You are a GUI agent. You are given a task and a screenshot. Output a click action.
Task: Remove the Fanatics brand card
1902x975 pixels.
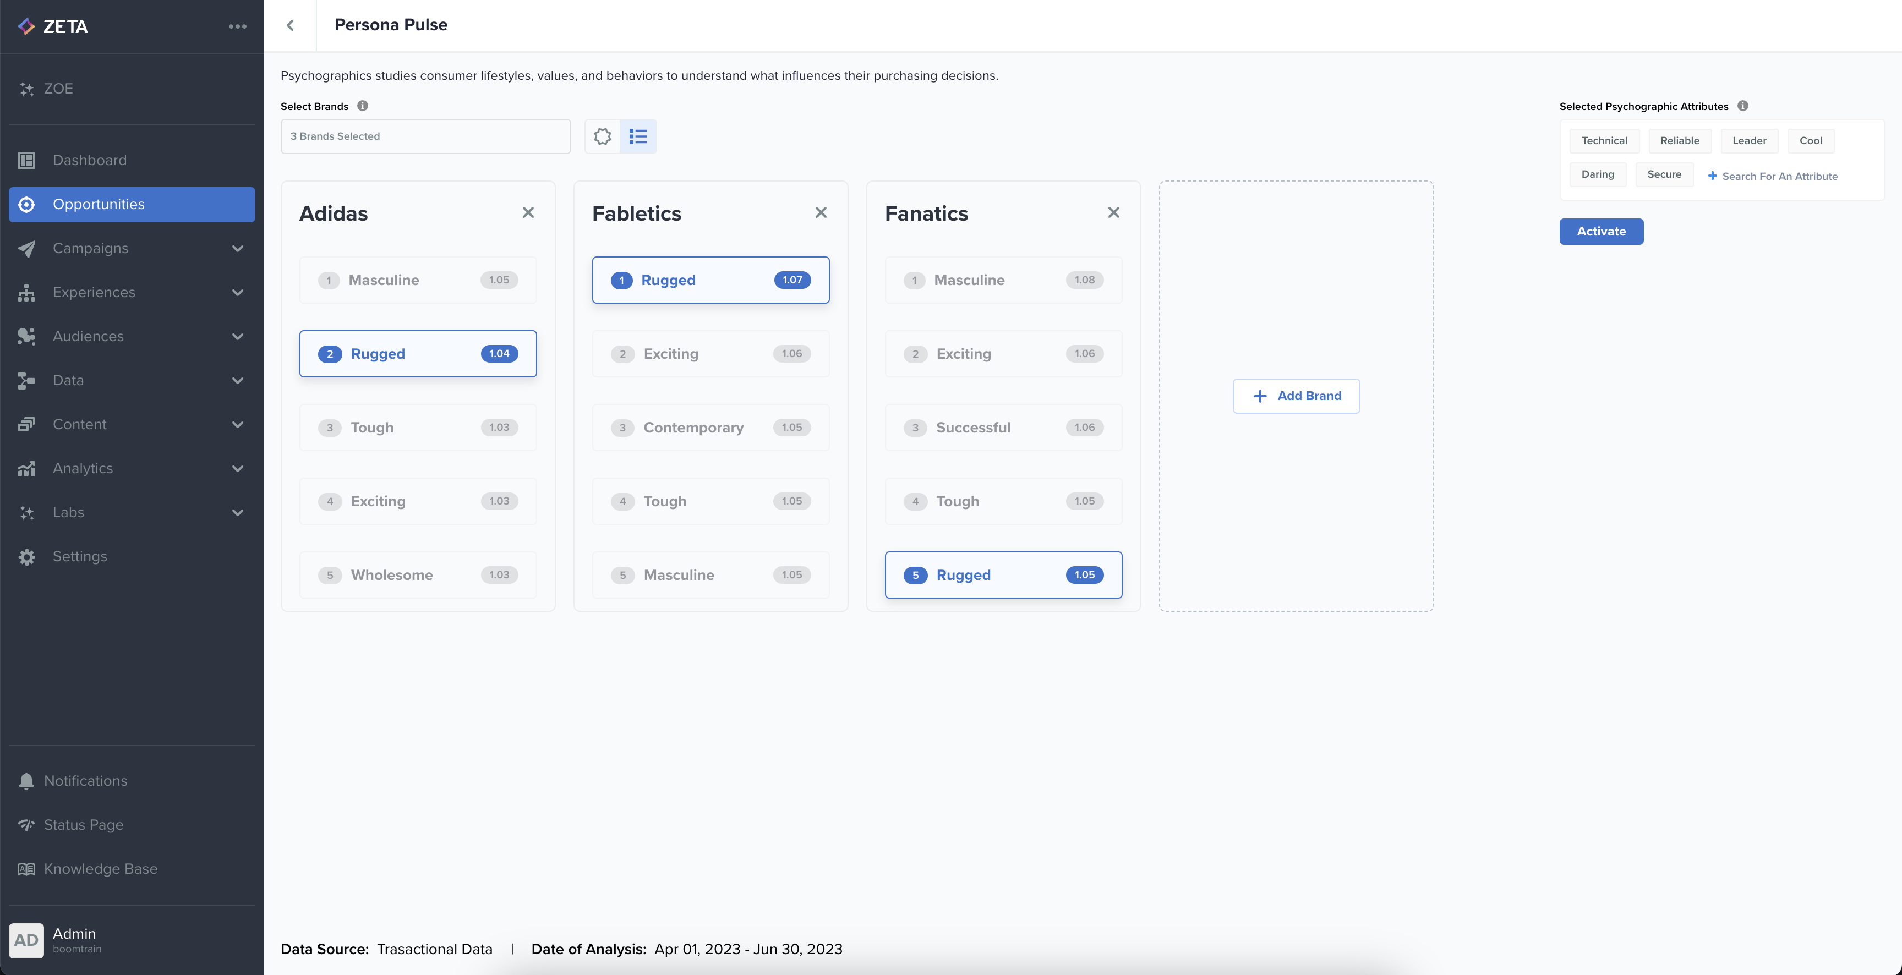tap(1113, 212)
